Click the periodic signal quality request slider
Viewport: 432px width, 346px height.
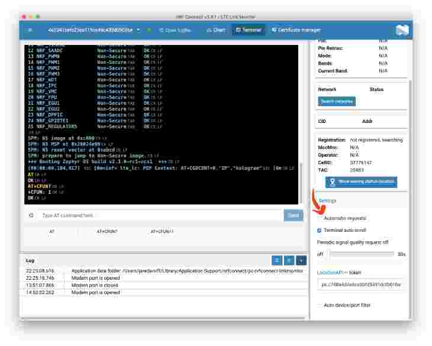pyautogui.click(x=361, y=254)
